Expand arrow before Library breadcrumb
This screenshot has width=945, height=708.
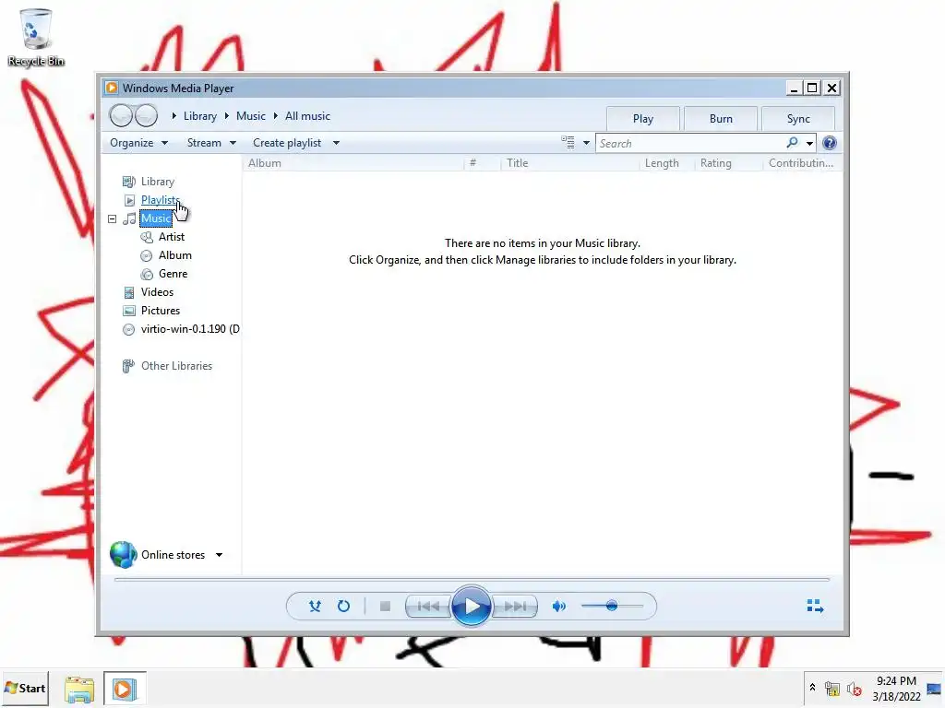[174, 115]
